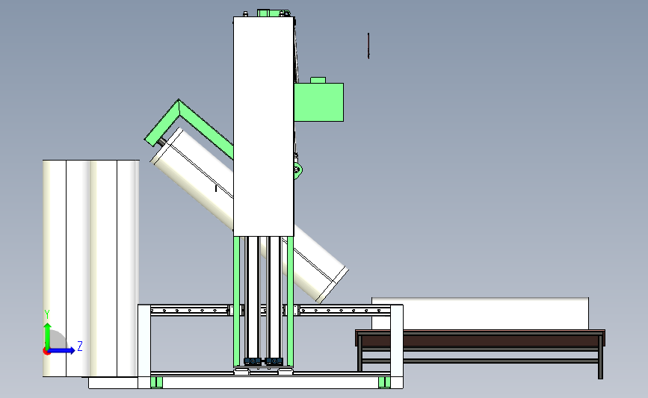Select the green foot under left frame post
This screenshot has width=648, height=398.
pyautogui.click(x=157, y=382)
